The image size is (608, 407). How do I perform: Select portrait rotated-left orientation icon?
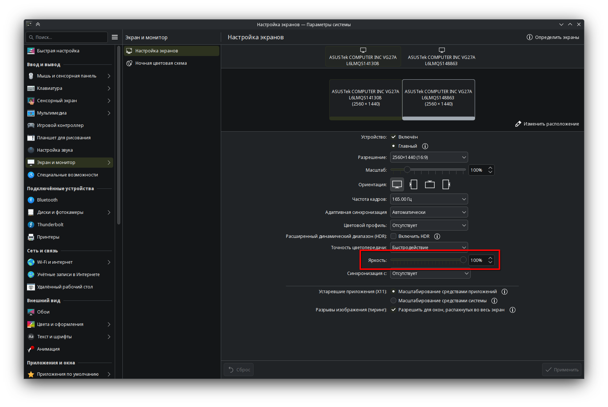(413, 185)
